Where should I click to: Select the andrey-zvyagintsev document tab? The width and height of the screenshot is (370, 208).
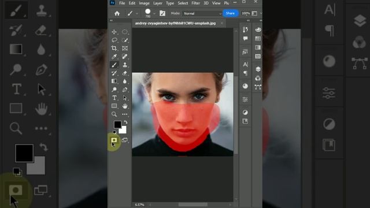[x=175, y=23]
